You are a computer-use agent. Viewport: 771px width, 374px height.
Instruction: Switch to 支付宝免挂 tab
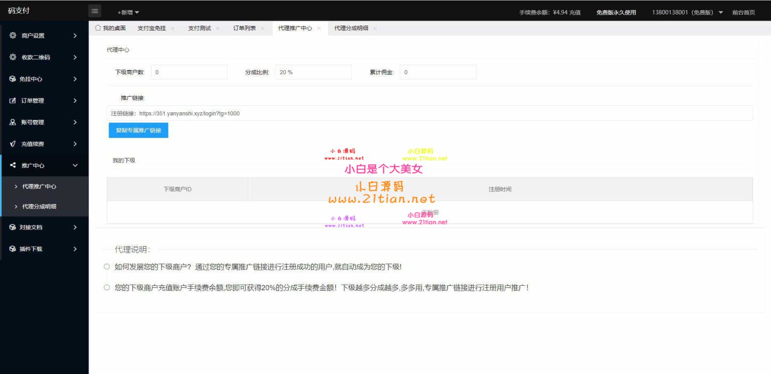pos(152,28)
